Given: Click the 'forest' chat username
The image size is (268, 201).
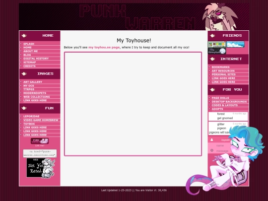Looking at the screenshot, I should (221, 114).
